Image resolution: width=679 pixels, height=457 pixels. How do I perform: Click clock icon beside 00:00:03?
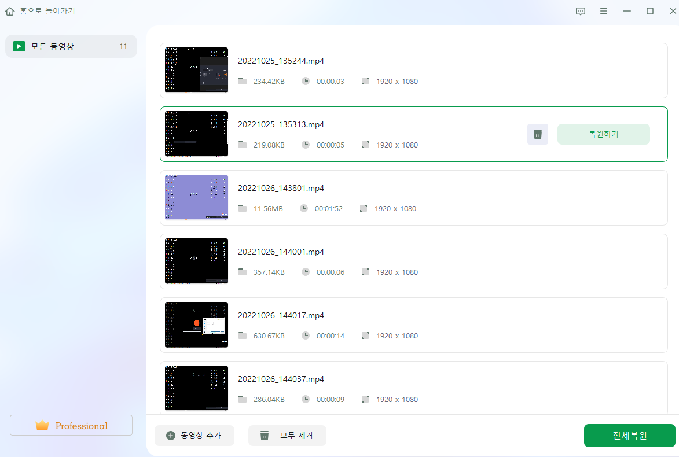pyautogui.click(x=305, y=81)
